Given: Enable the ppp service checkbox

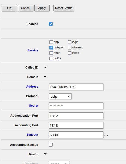Looking at the screenshot, I should [51, 42].
